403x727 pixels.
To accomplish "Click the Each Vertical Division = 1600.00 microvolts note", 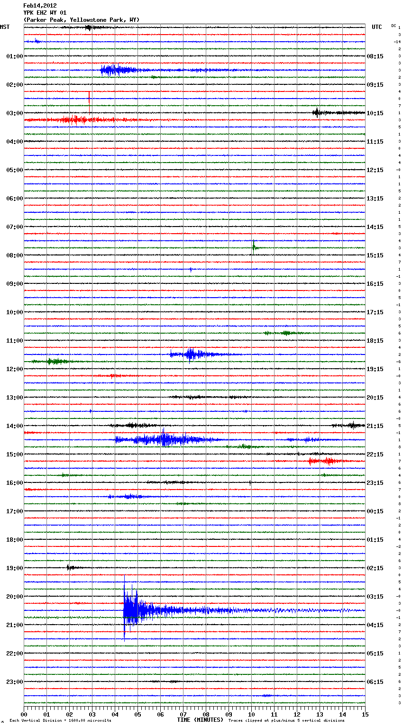I will click(60, 720).
